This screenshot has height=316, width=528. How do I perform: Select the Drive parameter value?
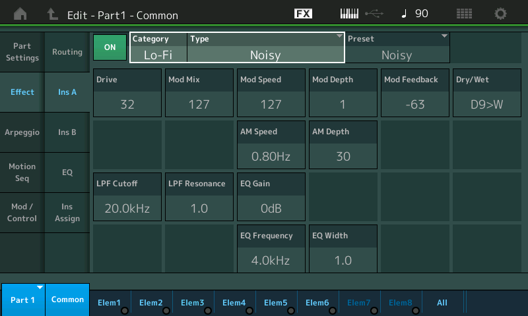(x=127, y=104)
